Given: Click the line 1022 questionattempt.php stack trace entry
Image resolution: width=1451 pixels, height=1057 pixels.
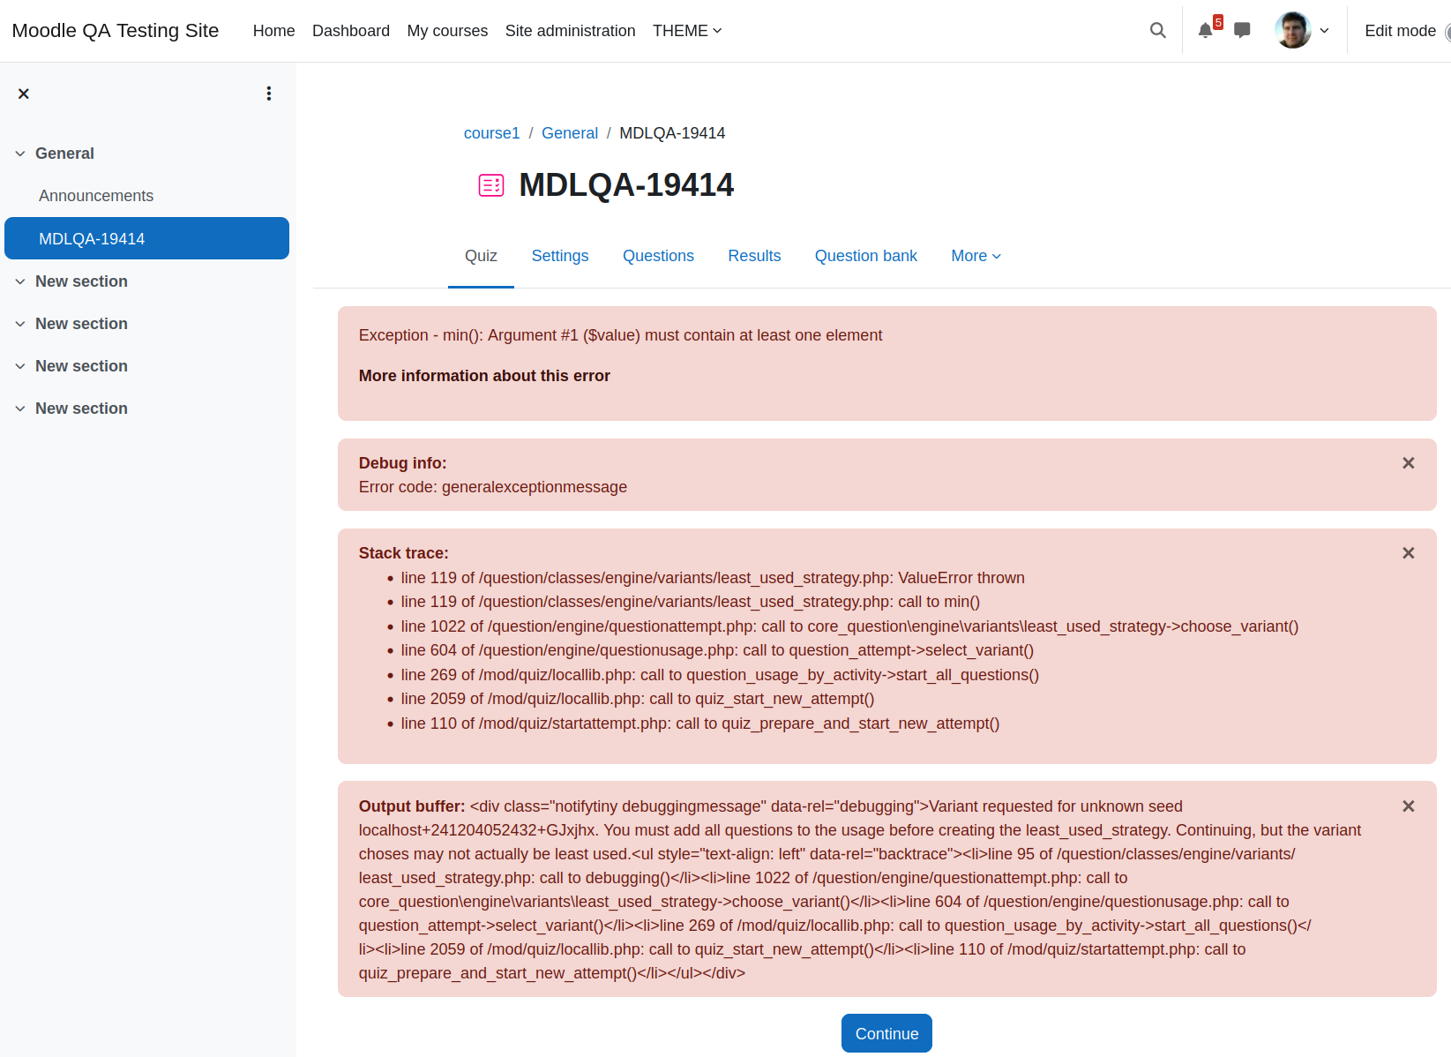Looking at the screenshot, I should 849,626.
